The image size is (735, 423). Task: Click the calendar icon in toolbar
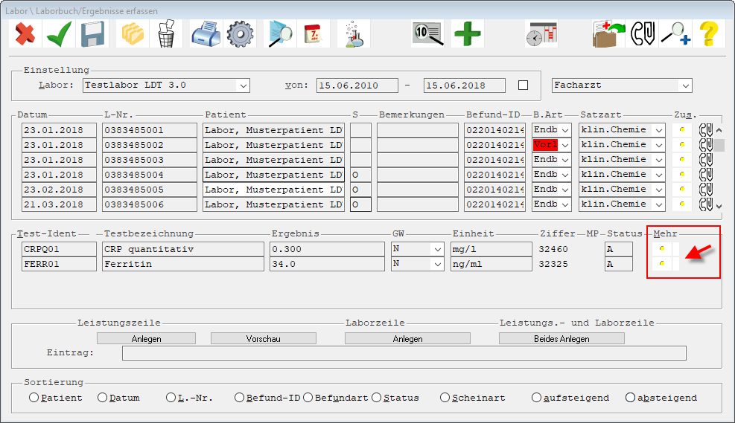click(313, 33)
